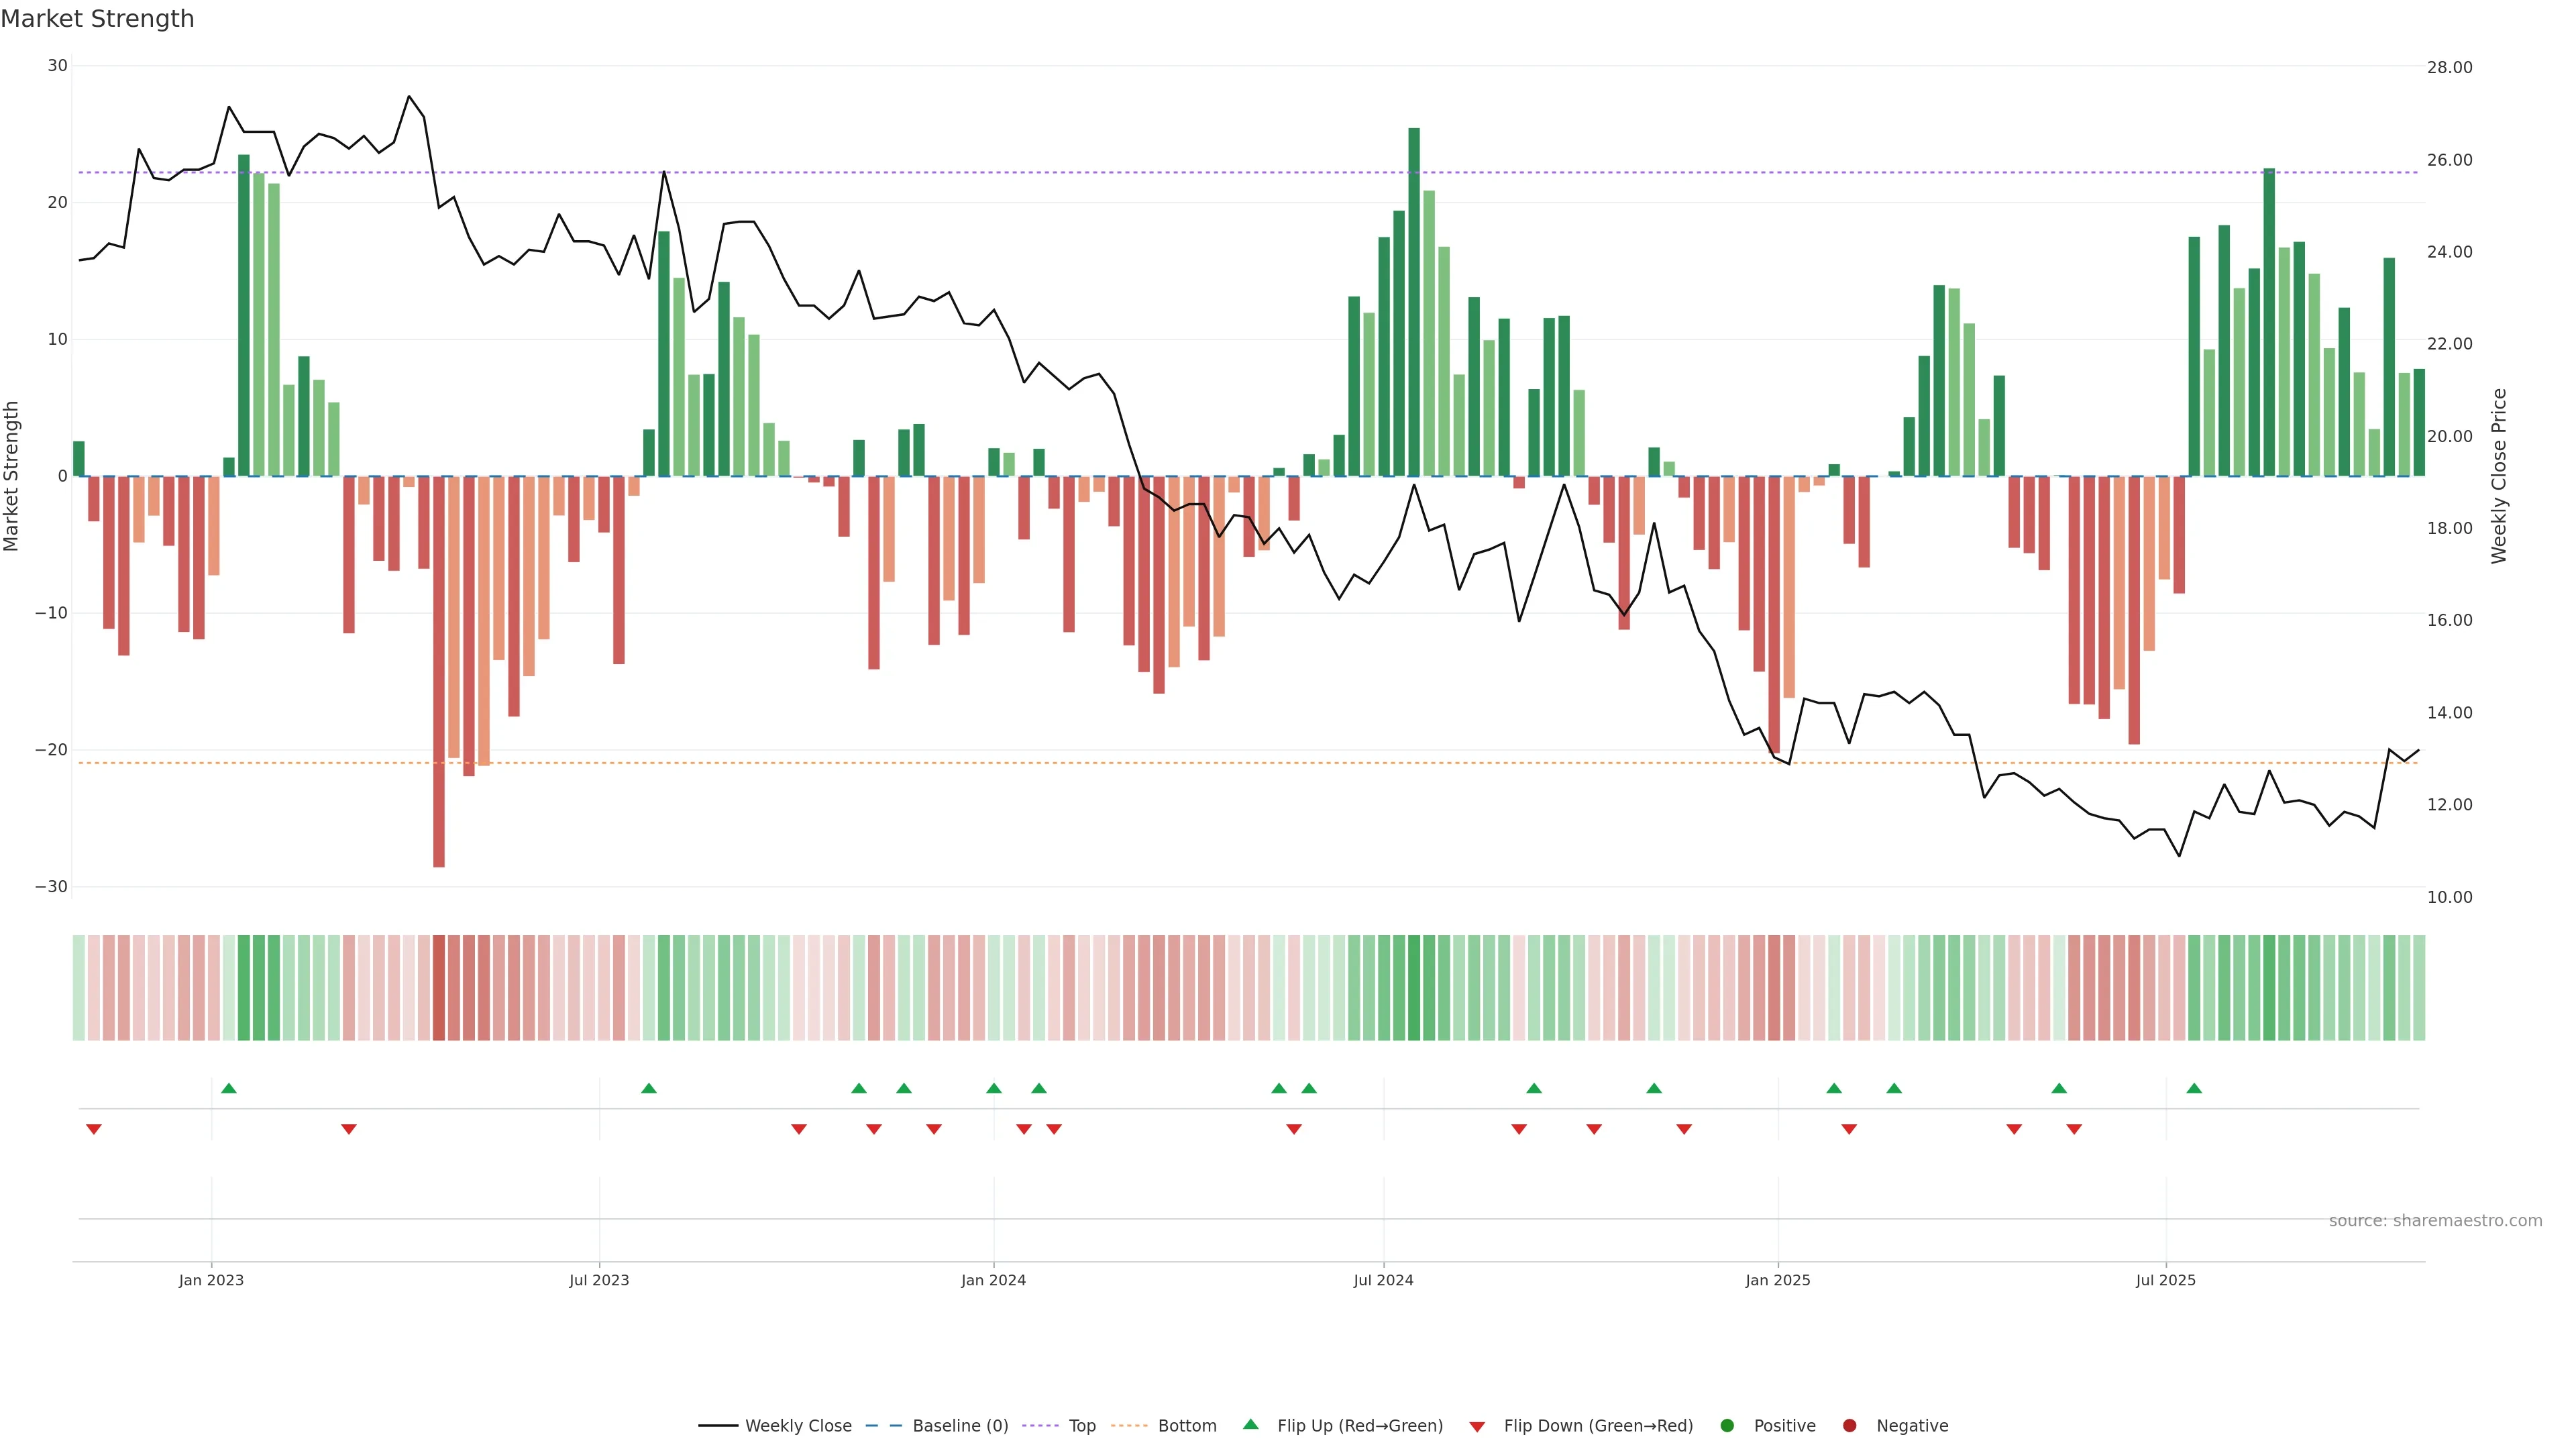Click the Jan 2025 x-axis label

[1778, 1280]
